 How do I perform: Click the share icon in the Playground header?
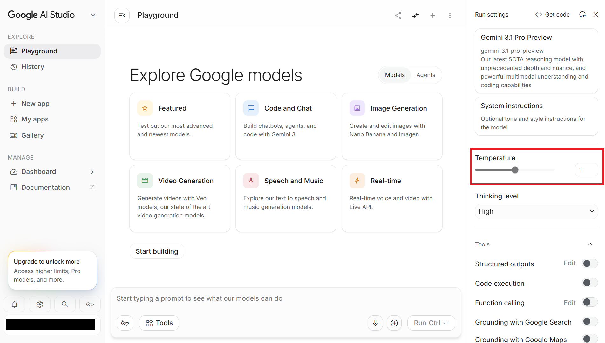[x=398, y=15]
